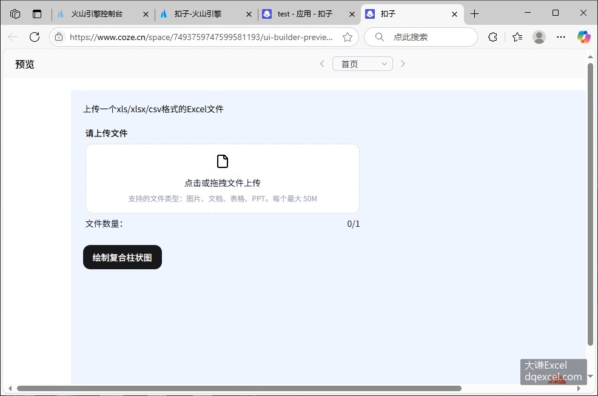598x396 pixels.
Task: Click the 0/1 file count value
Action: pyautogui.click(x=353, y=224)
